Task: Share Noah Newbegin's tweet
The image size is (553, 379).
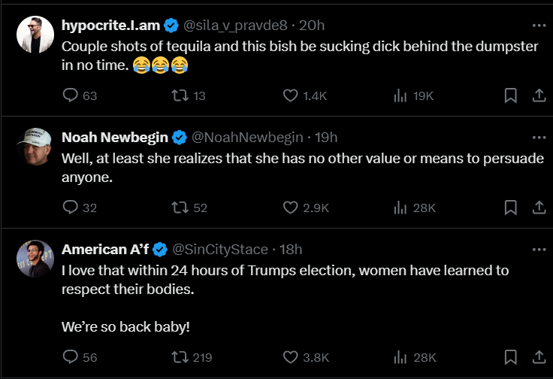Action: coord(538,208)
